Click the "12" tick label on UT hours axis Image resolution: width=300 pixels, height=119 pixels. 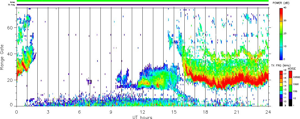tap(142, 112)
